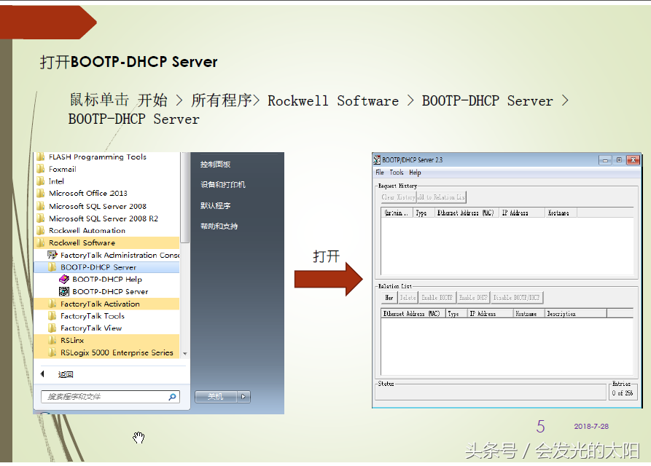Open the BOOTP-DHCP Help book icon
This screenshot has height=466, width=651.
(x=64, y=280)
